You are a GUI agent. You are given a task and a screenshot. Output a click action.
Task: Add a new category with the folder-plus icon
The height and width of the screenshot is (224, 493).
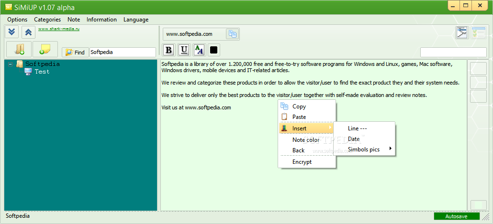(x=19, y=49)
